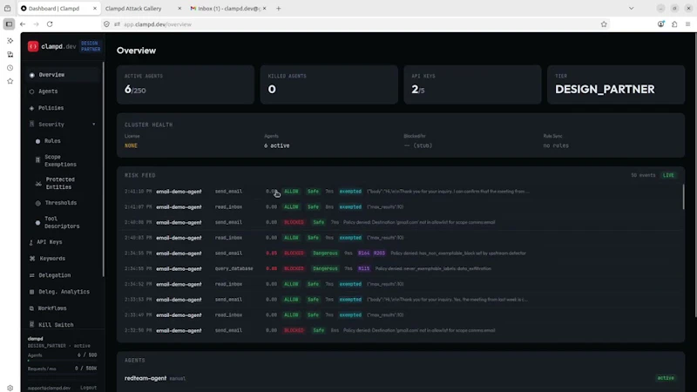Image resolution: width=697 pixels, height=392 pixels.
Task: Open the browser hamburger menu
Action: (687, 24)
